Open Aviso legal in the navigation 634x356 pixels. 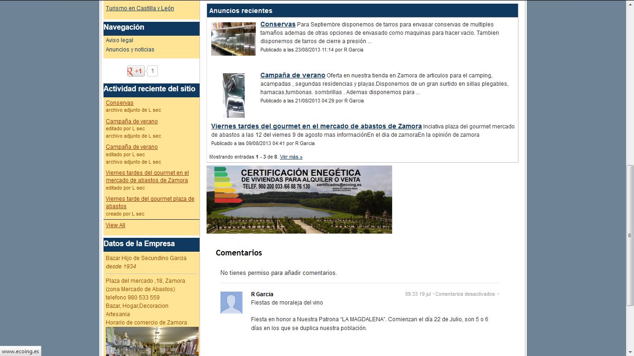(119, 40)
